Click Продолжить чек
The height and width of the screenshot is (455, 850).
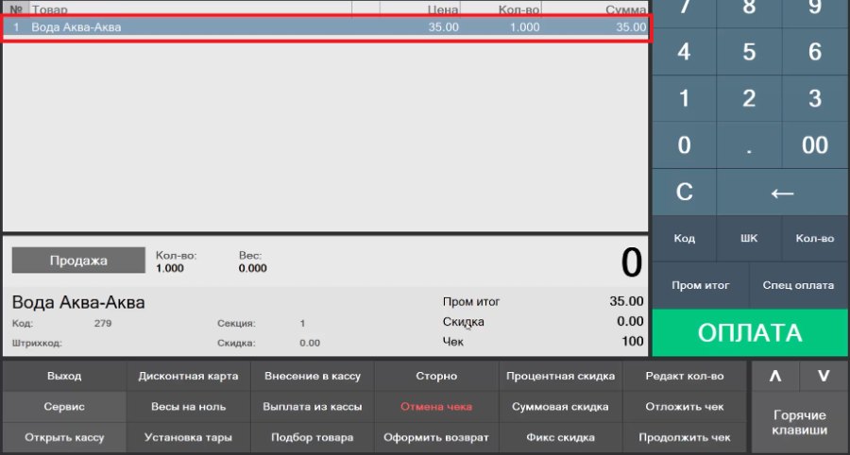coord(685,438)
